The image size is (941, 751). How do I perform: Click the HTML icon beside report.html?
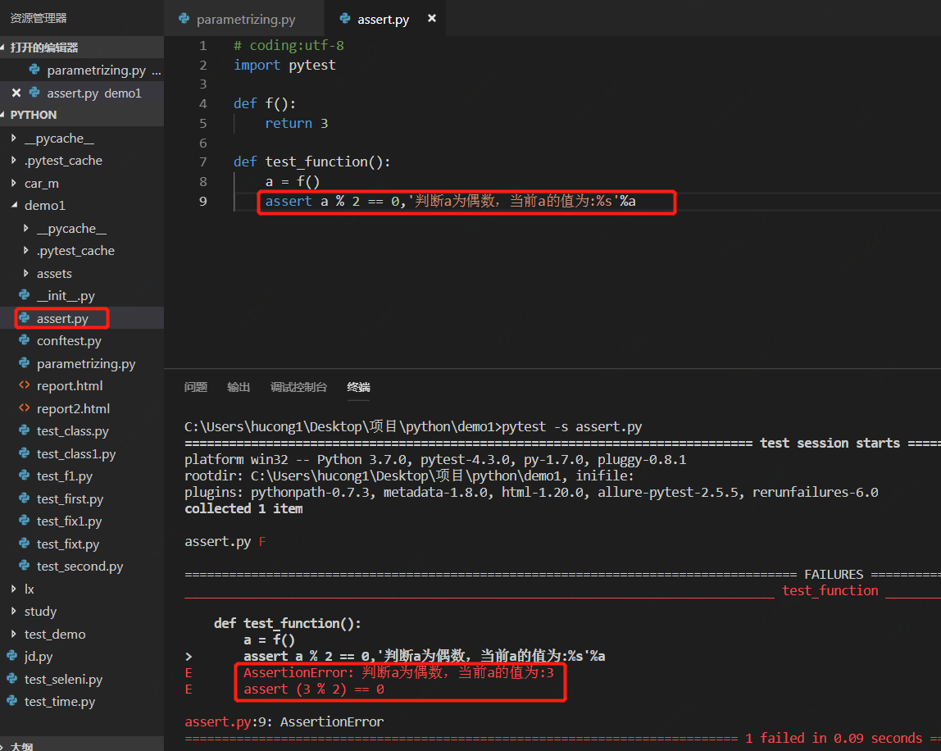(x=24, y=385)
